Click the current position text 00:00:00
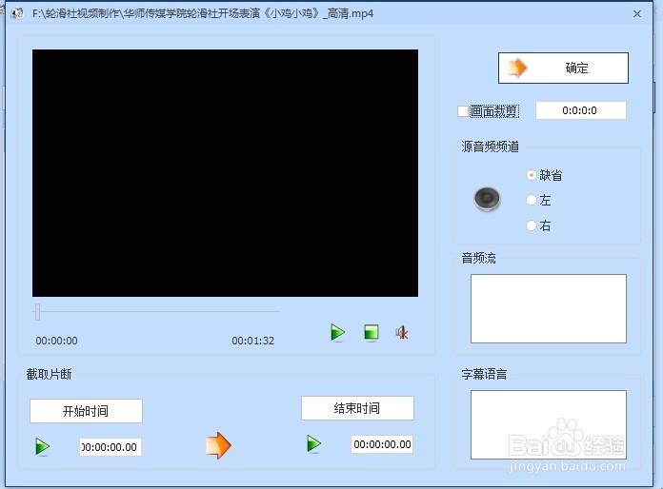 pos(56,341)
